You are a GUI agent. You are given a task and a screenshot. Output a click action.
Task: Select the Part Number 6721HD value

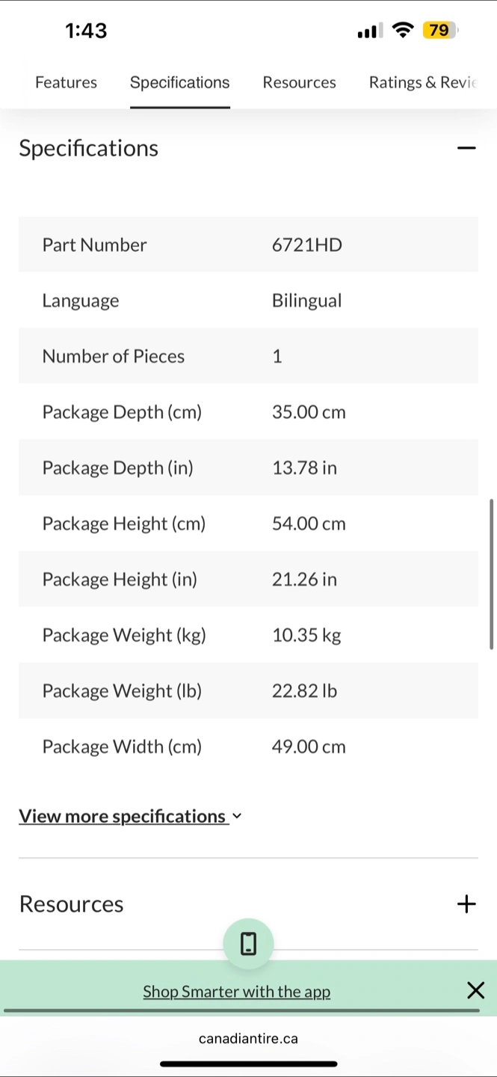(x=307, y=245)
